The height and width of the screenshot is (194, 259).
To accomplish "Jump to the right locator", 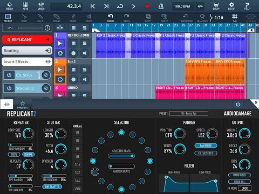I will pos(106,6).
